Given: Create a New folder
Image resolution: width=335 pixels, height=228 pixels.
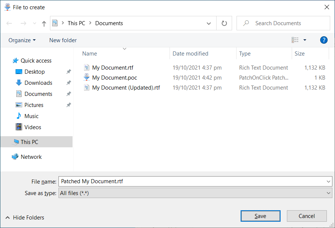Looking at the screenshot, I should [x=63, y=40].
